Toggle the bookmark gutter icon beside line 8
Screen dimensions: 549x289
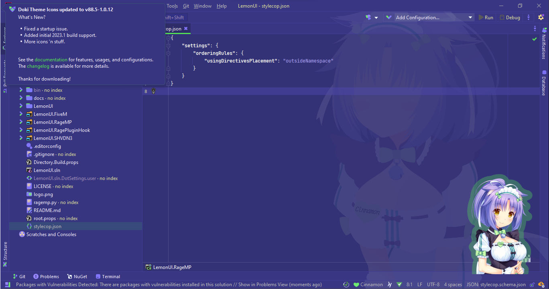click(x=154, y=91)
